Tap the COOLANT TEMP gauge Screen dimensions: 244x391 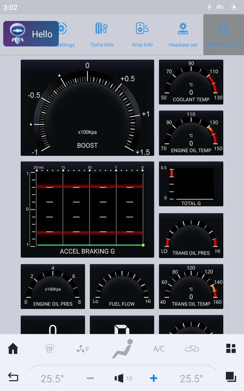pos(191,82)
